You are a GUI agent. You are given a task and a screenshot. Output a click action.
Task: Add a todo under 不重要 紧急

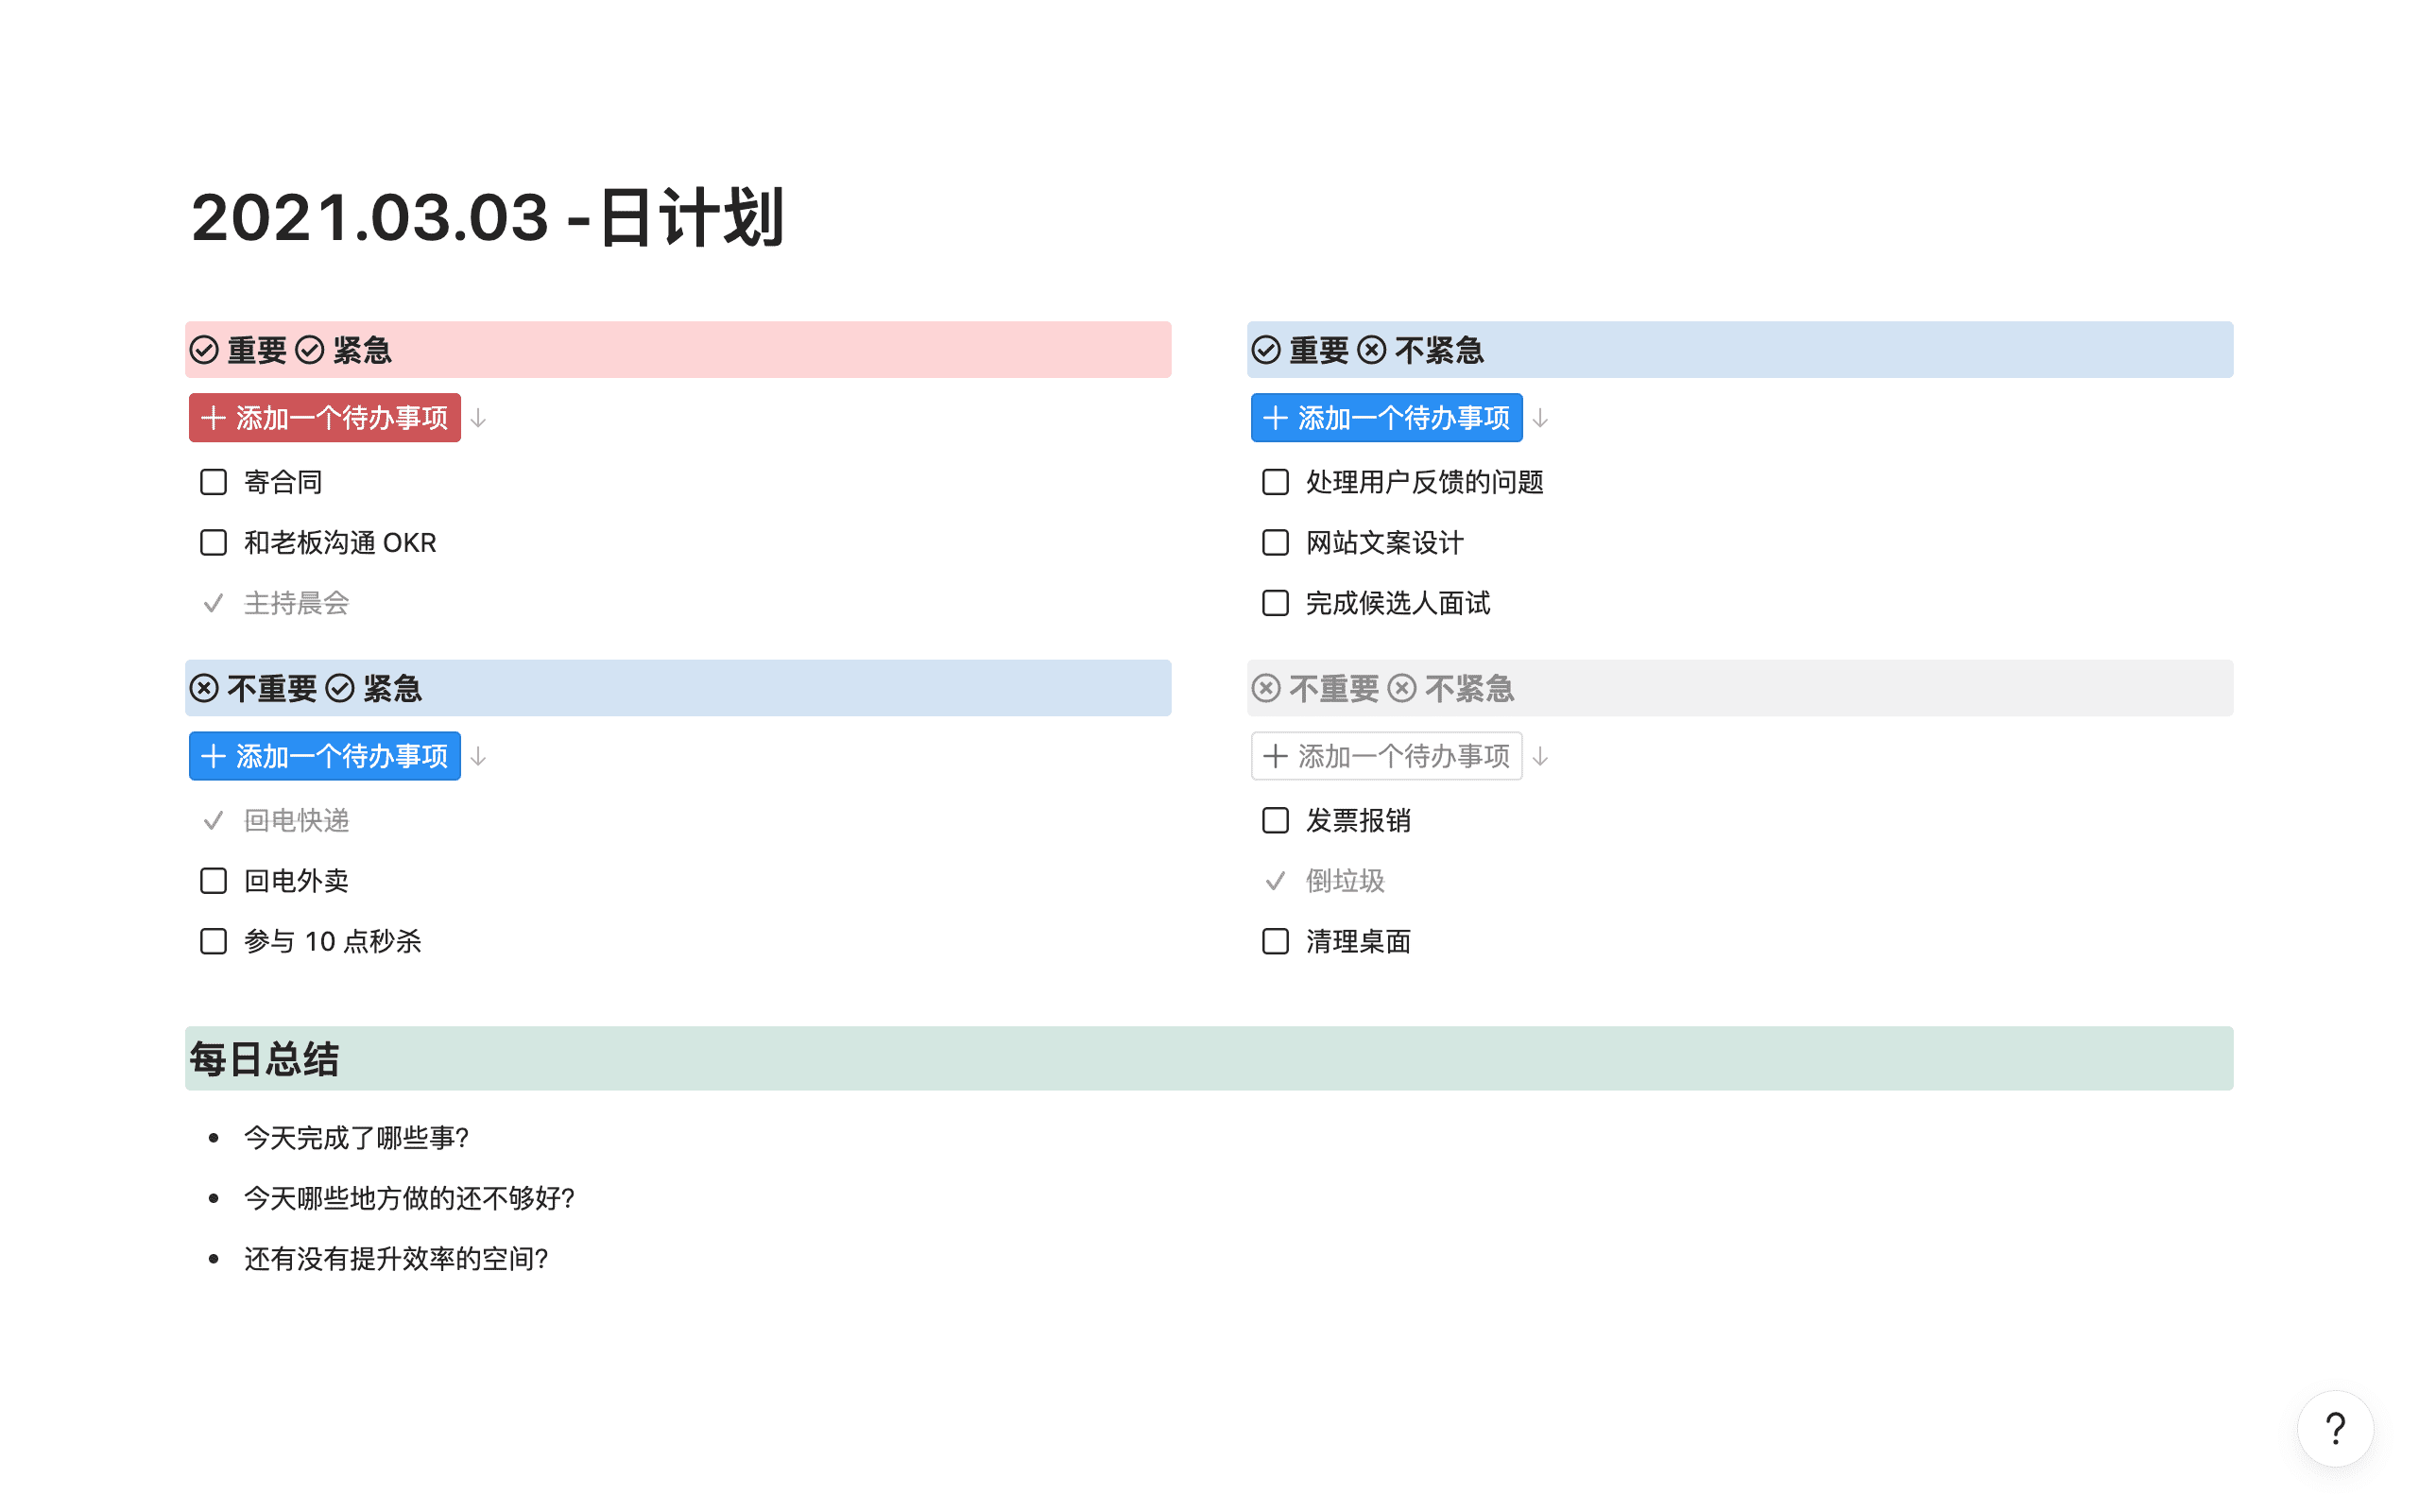coord(325,756)
